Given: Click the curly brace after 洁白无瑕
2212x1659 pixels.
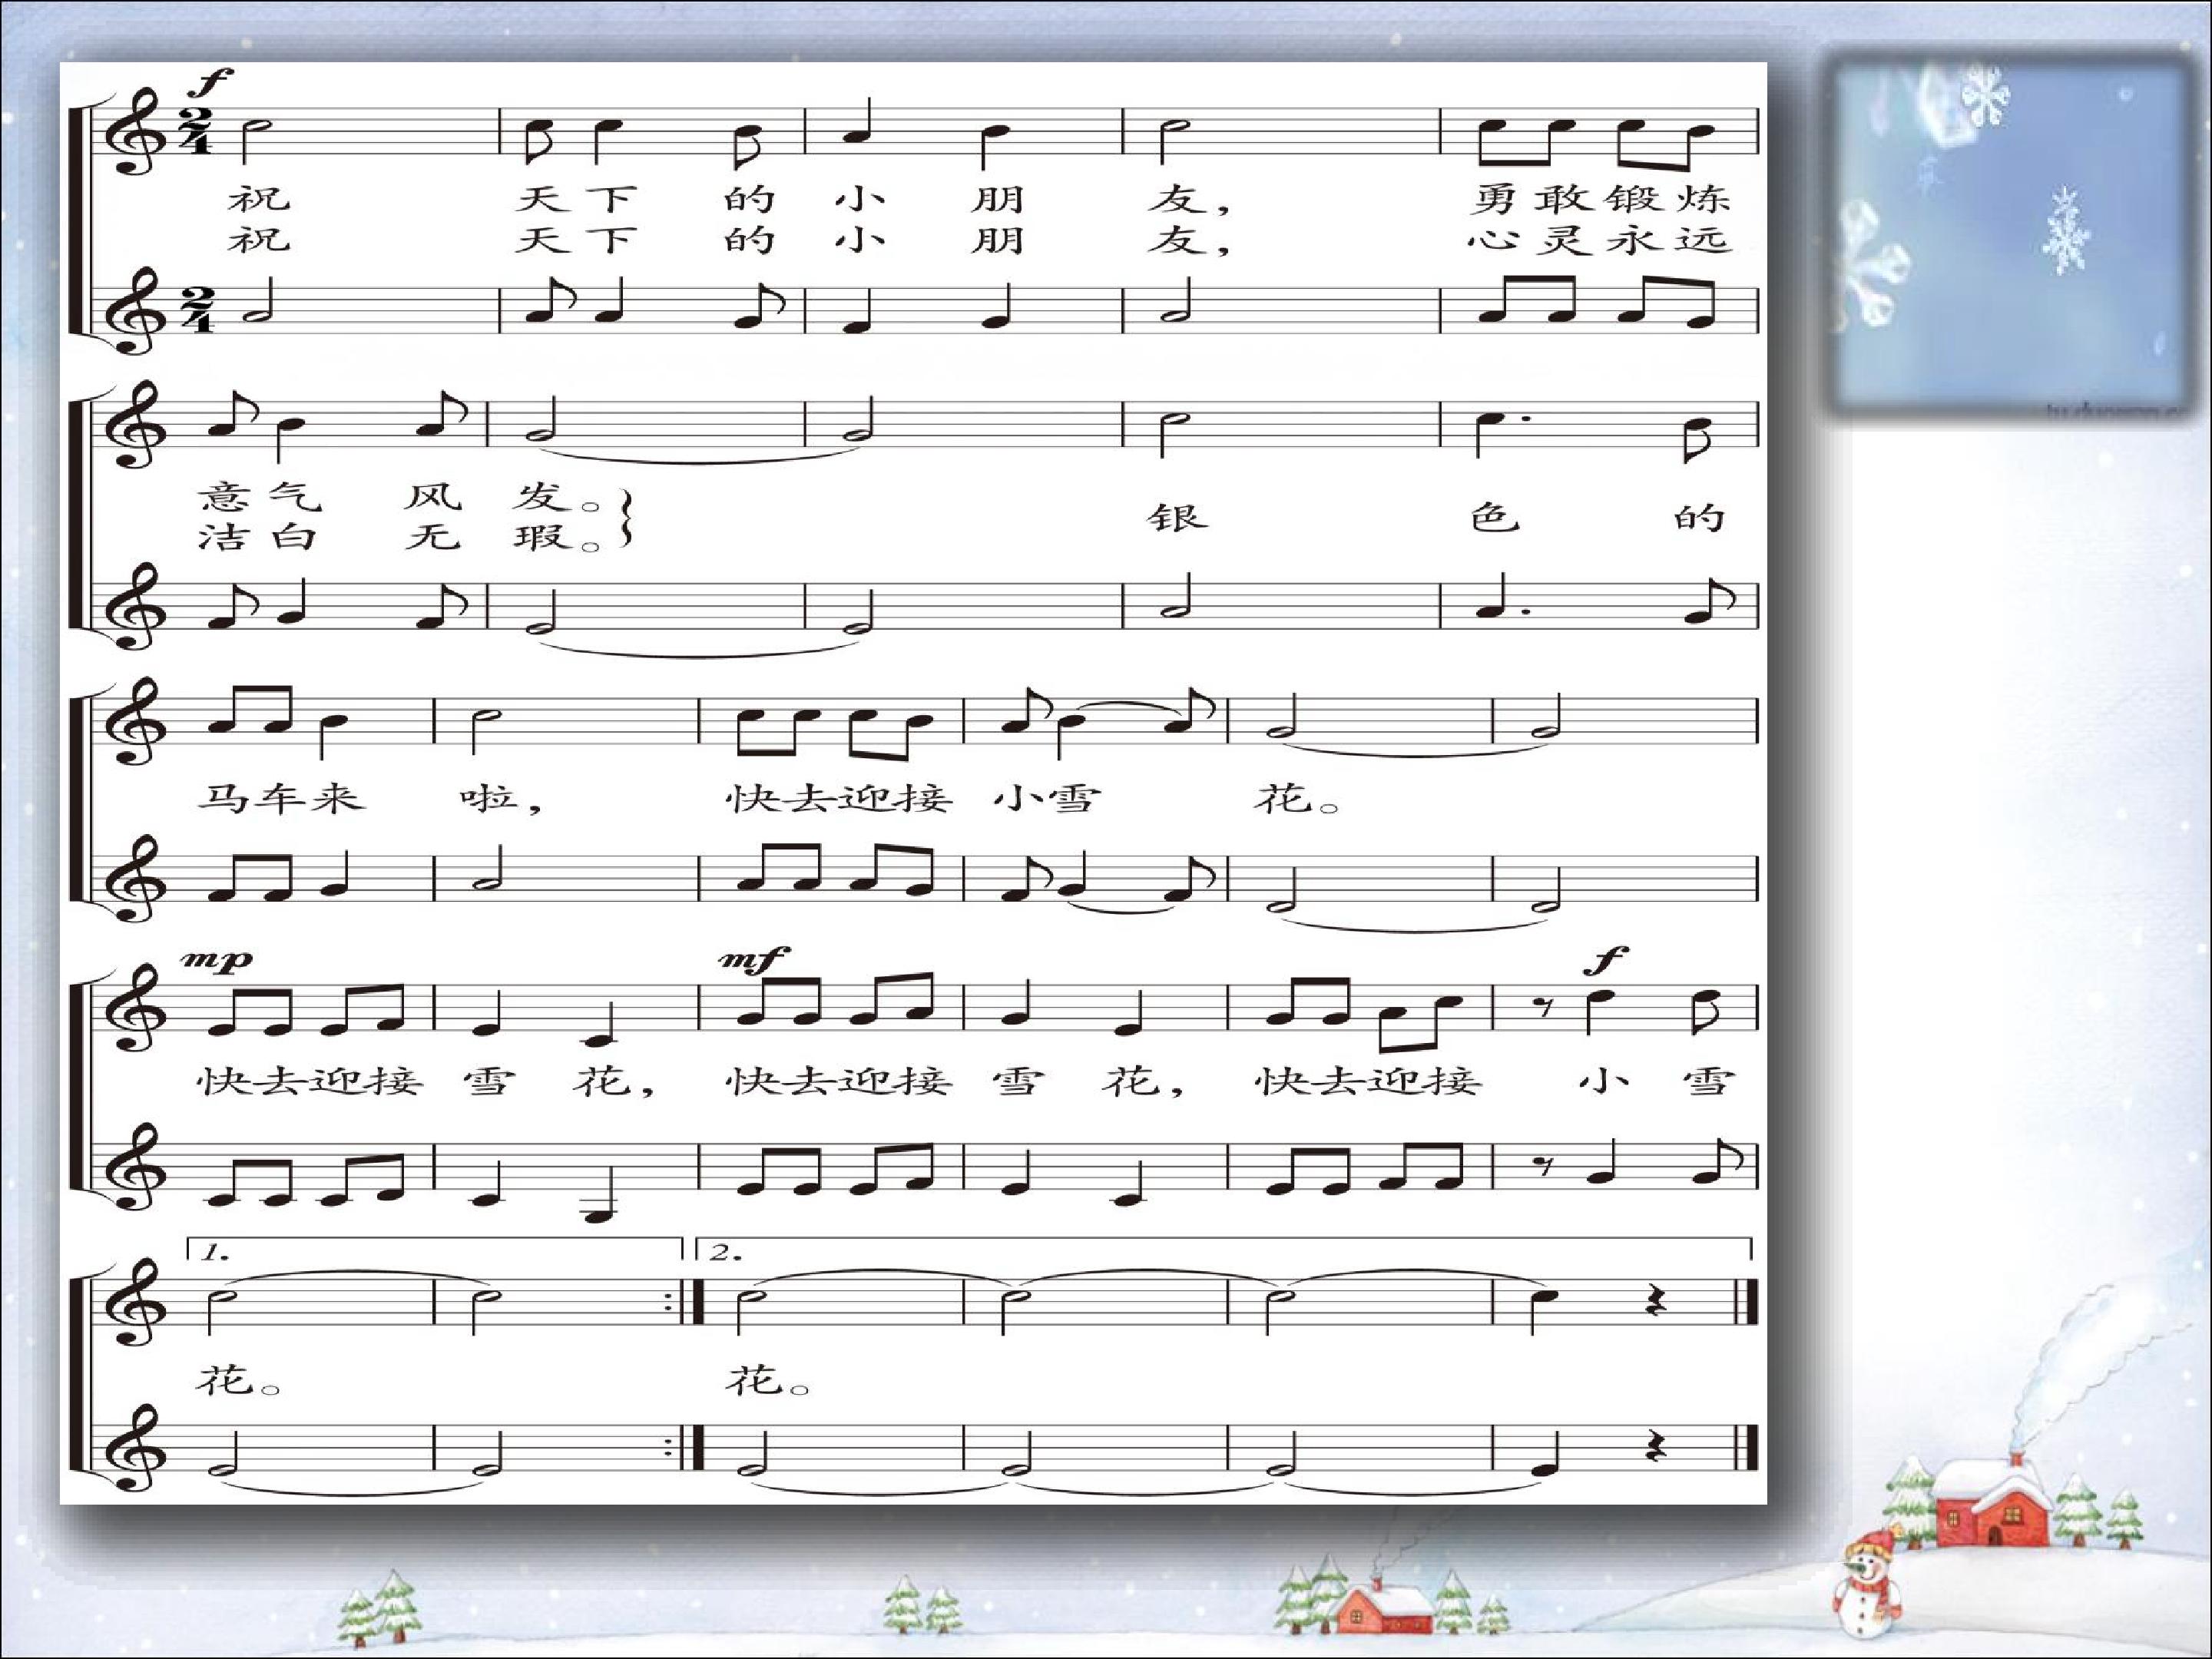Looking at the screenshot, I should point(627,518).
